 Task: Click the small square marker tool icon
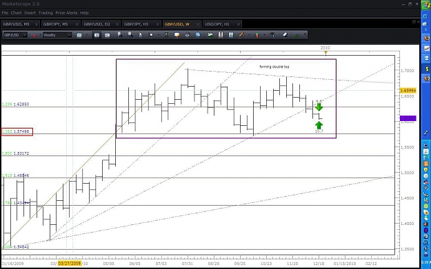150,35
